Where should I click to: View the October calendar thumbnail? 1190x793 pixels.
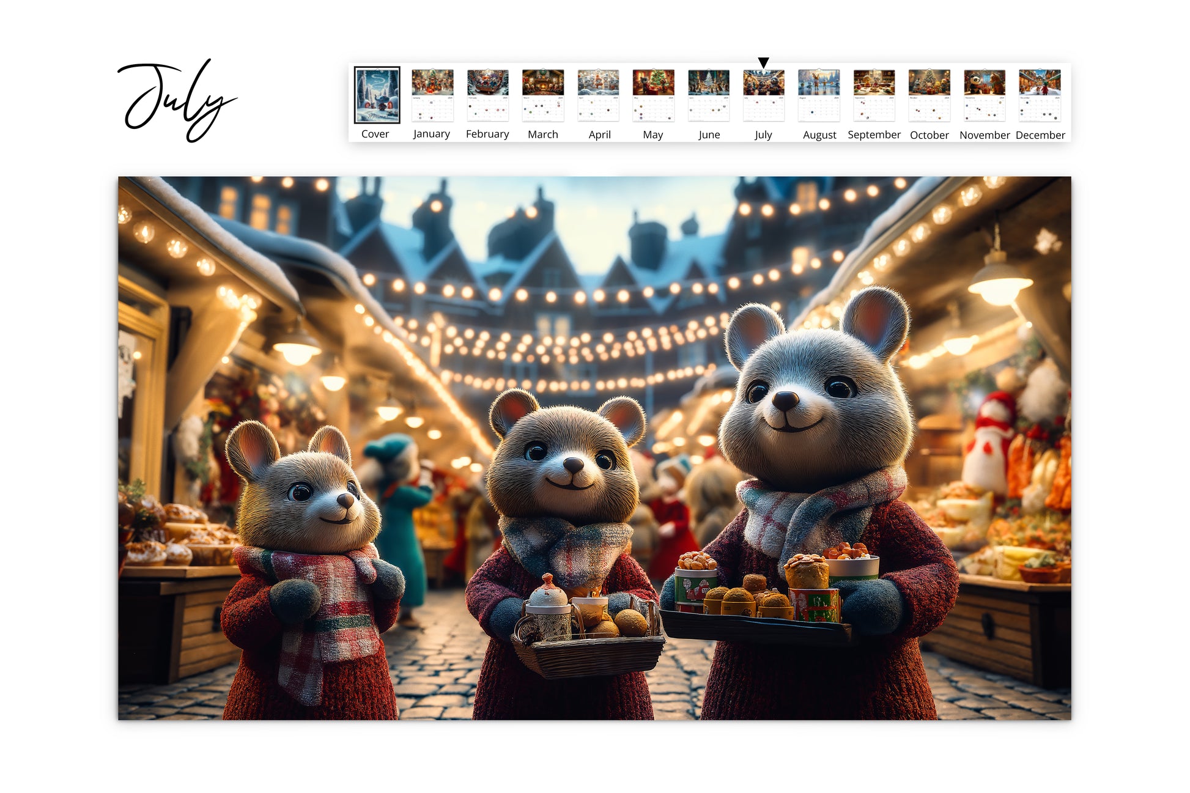(x=929, y=95)
